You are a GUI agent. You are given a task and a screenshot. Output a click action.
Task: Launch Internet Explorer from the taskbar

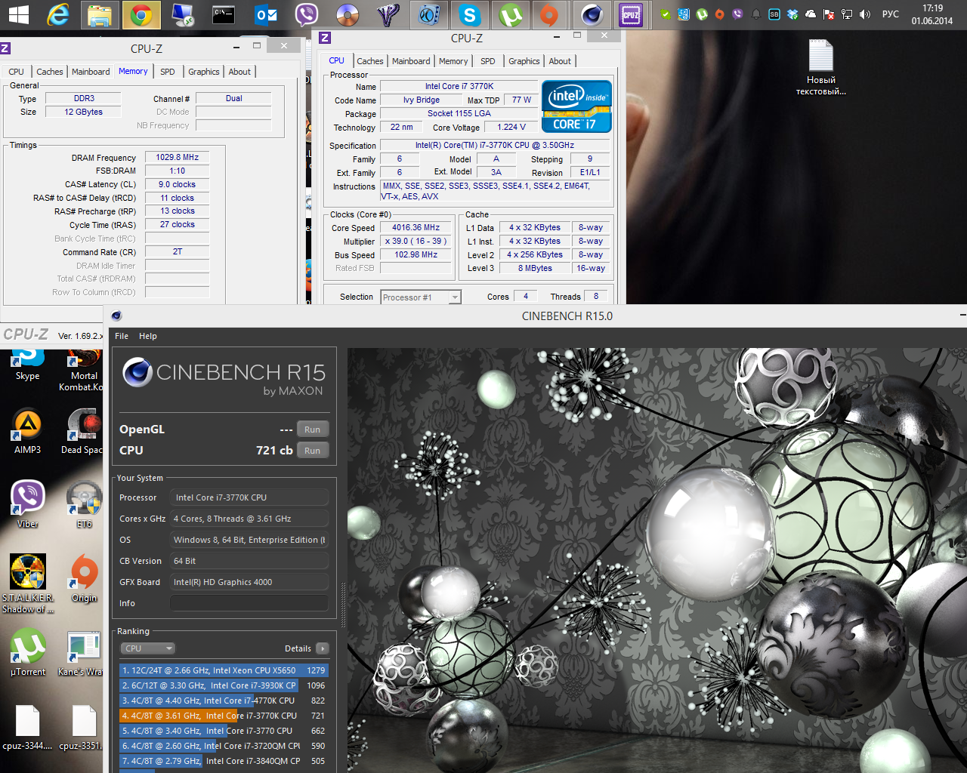pos(58,14)
